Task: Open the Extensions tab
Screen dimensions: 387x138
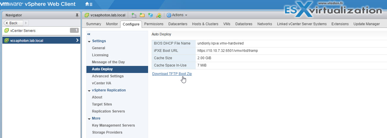Action: 340,24
